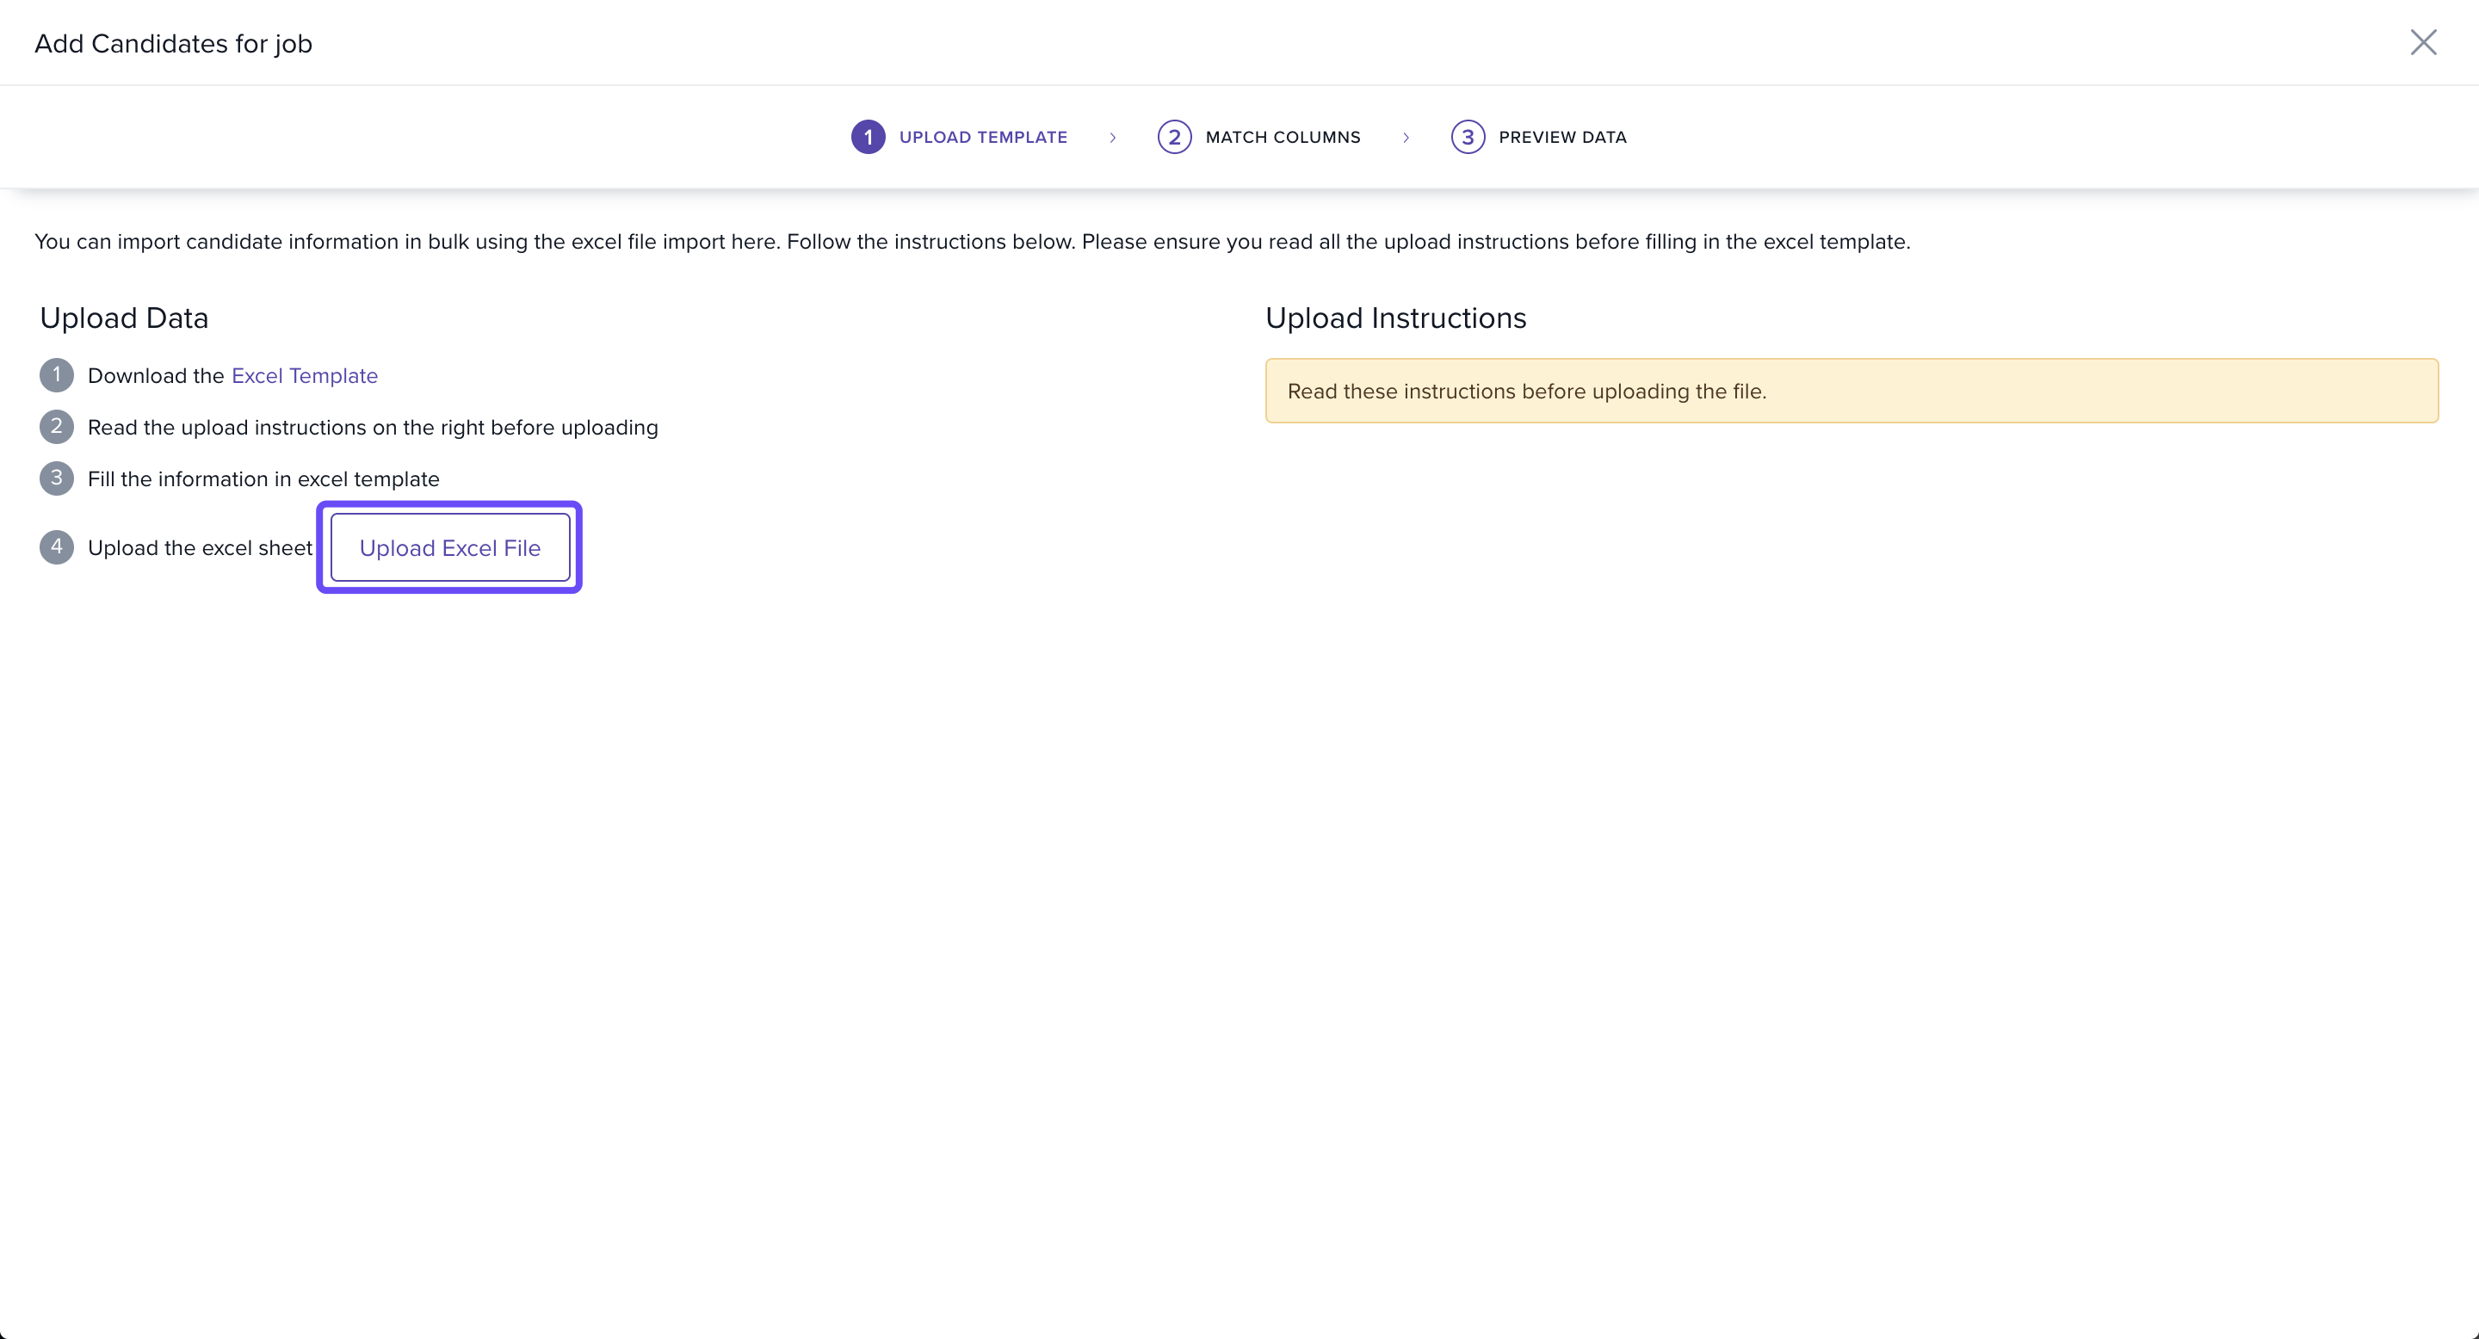Click number 4 bullet beside Upload sheet
2479x1339 pixels.
point(57,547)
